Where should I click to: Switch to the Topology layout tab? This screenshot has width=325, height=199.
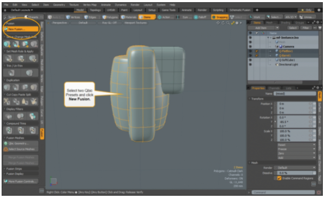pyautogui.click(x=95, y=10)
